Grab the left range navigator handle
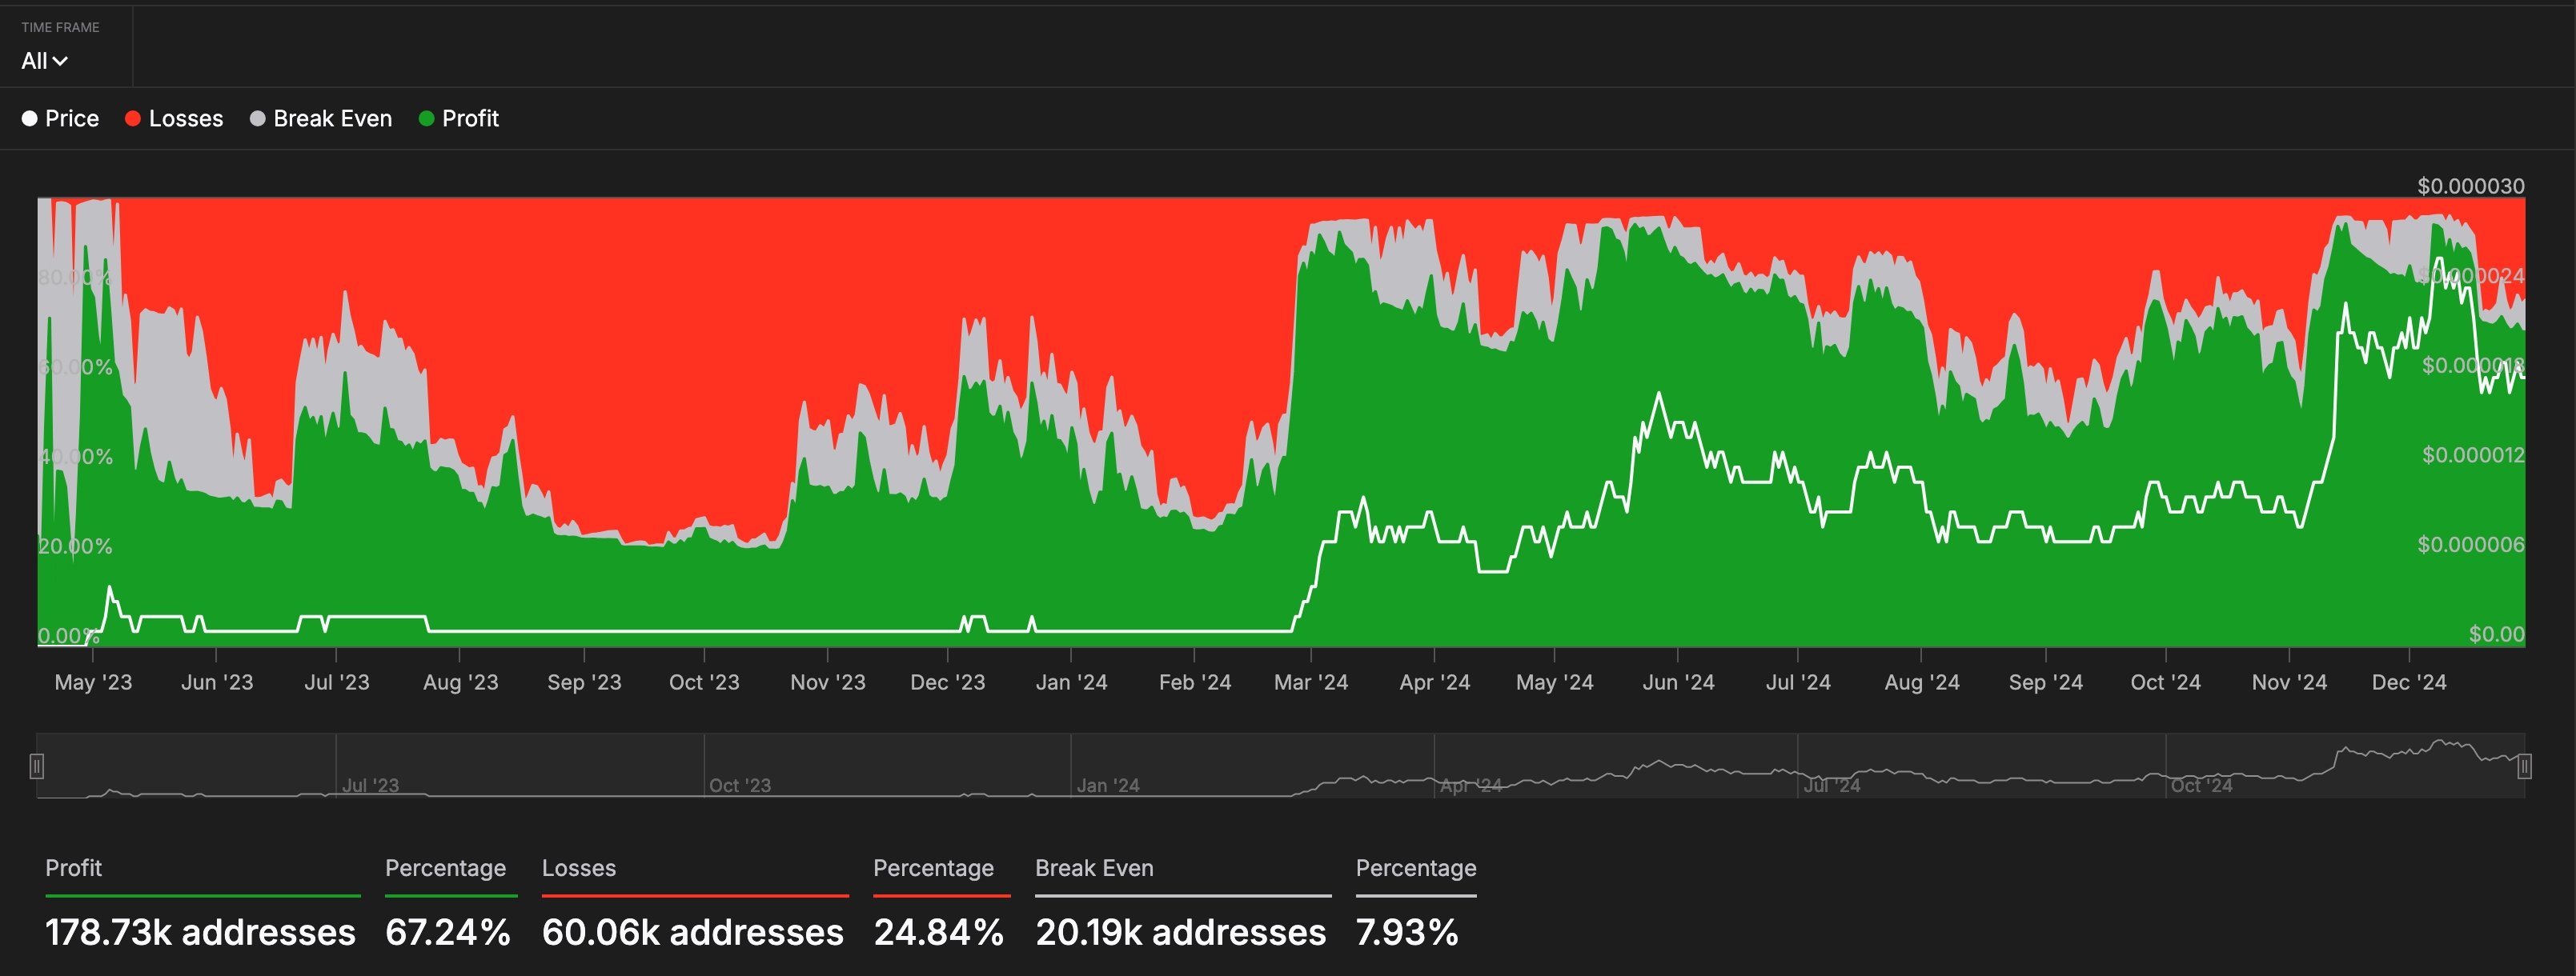2576x976 pixels. tap(37, 766)
